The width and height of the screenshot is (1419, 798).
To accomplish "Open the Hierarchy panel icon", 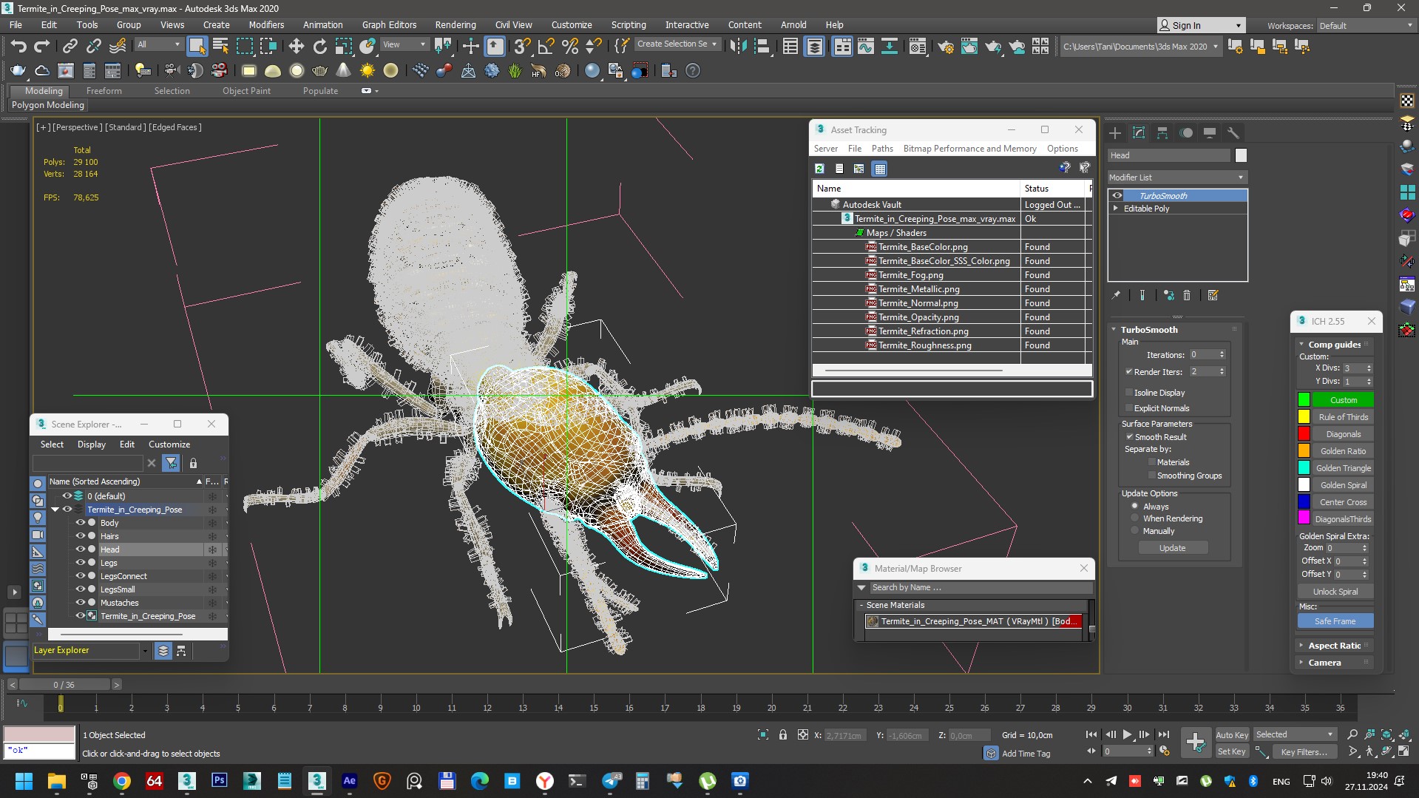I will click(1162, 133).
